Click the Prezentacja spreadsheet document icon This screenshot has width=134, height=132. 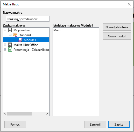(x=10, y=49)
